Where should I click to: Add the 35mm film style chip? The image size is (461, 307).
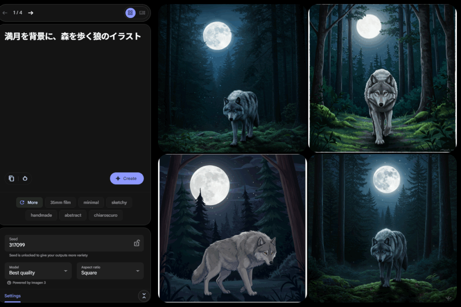click(x=60, y=203)
